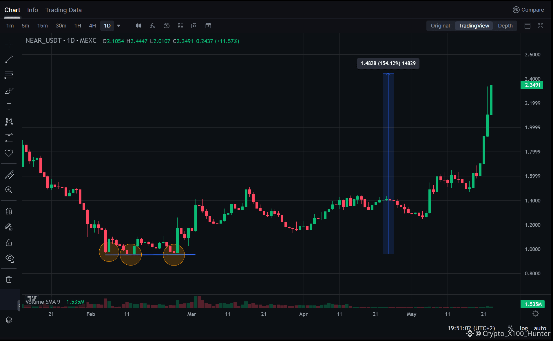Click the 19:51:02 (UTC+2) timezone selector

pyautogui.click(x=471, y=328)
